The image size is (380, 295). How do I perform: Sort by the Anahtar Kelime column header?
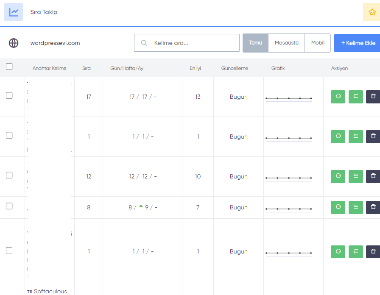[50, 68]
